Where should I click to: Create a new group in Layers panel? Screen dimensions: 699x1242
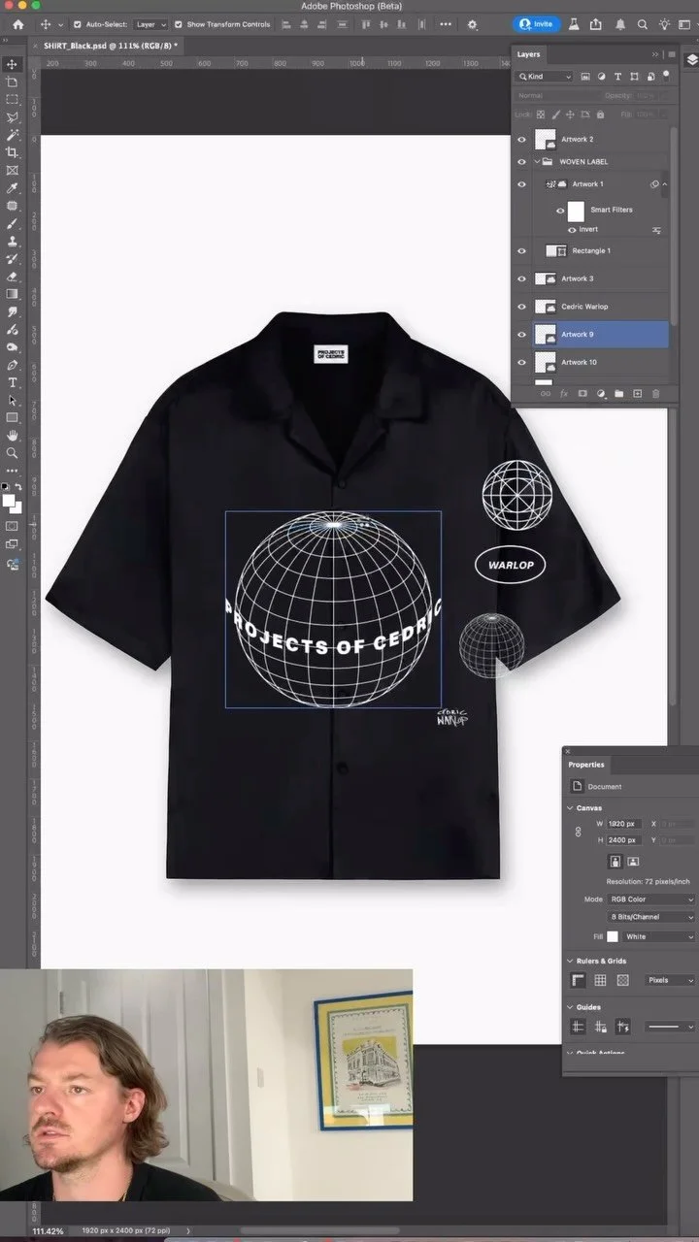pyautogui.click(x=618, y=394)
